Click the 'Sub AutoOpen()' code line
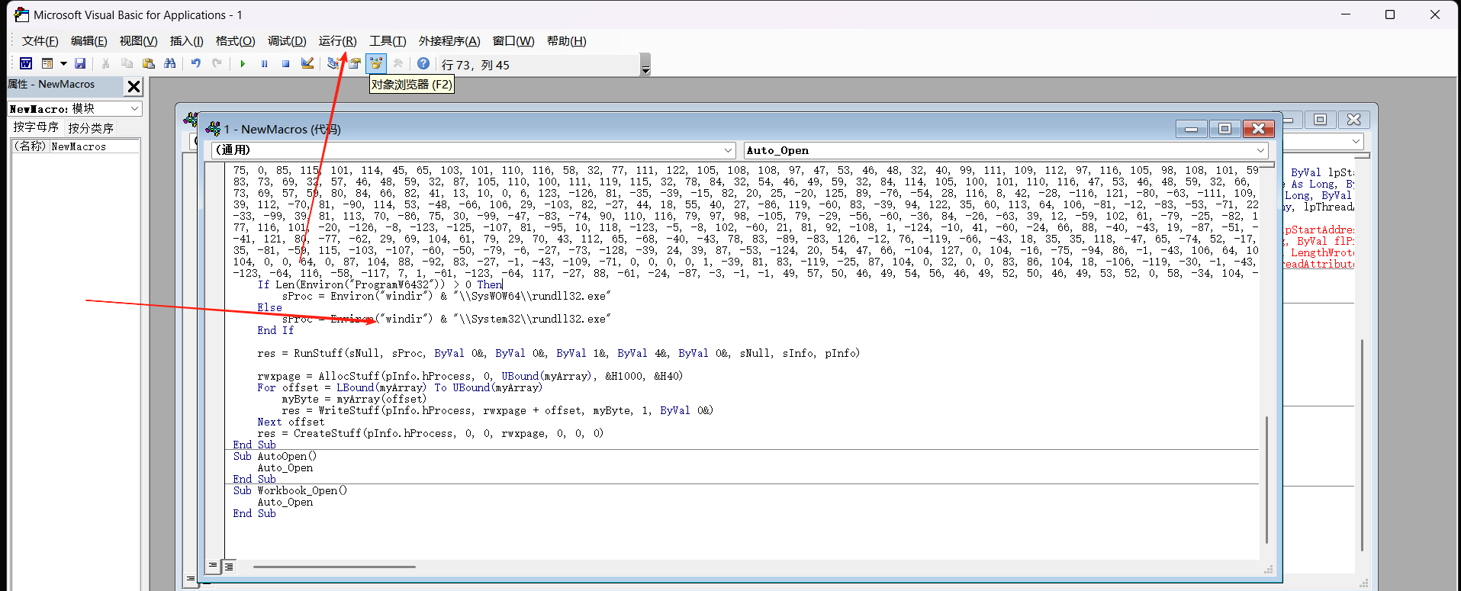This screenshot has width=1461, height=591. tap(275, 456)
